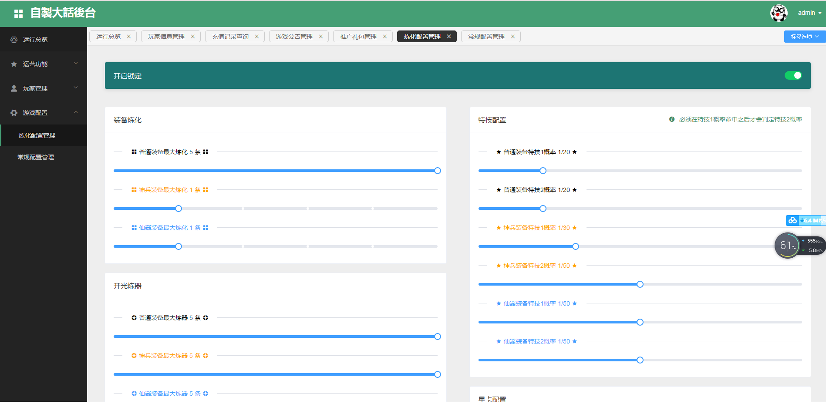The width and height of the screenshot is (826, 404).
Task: Open the 标签选项 dropdown
Action: click(805, 37)
